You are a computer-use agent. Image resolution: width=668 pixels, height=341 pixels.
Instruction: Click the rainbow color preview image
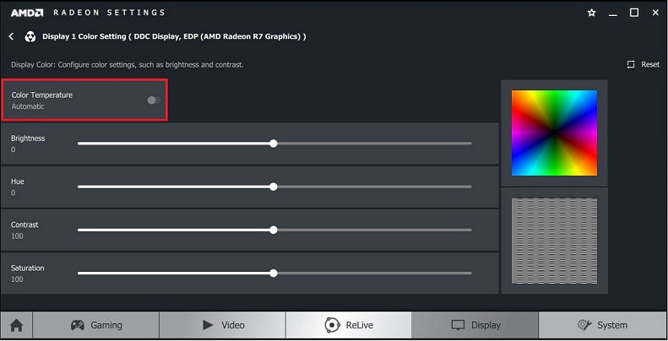click(554, 133)
